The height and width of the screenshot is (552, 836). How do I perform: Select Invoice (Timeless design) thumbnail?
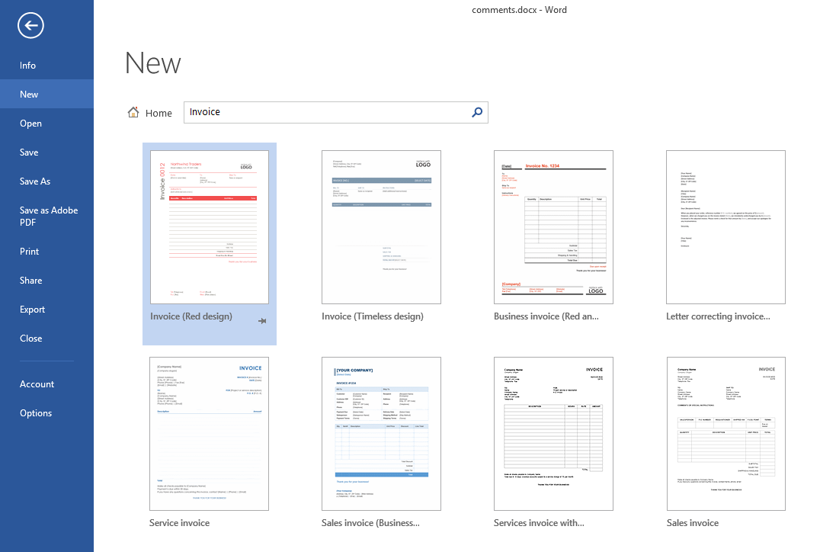381,227
